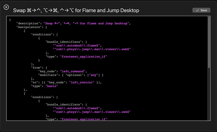Viewport: 217px width, 132px height.
Task: Click the "manipulators" key text
Action: [x=30, y=27]
